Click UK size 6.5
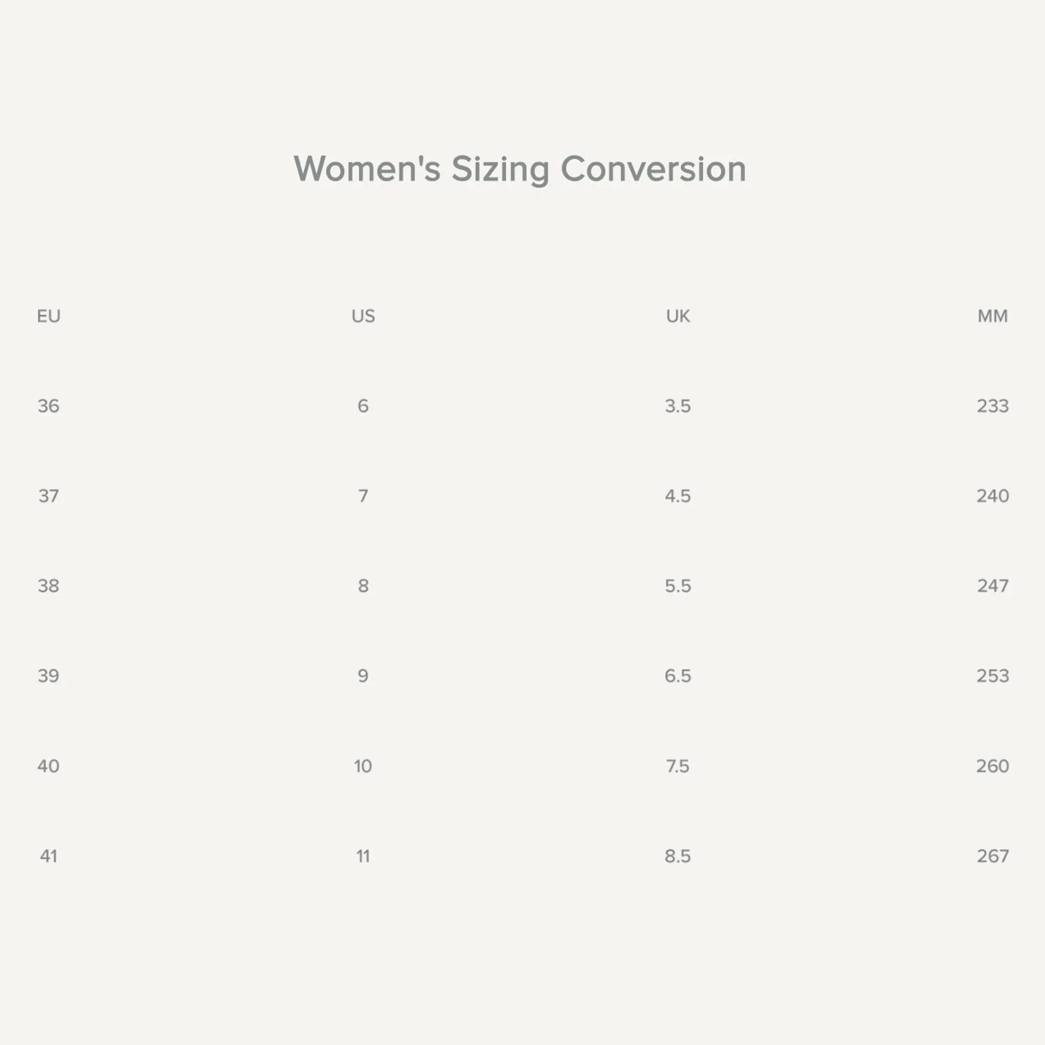This screenshot has width=1045, height=1045. 678,676
